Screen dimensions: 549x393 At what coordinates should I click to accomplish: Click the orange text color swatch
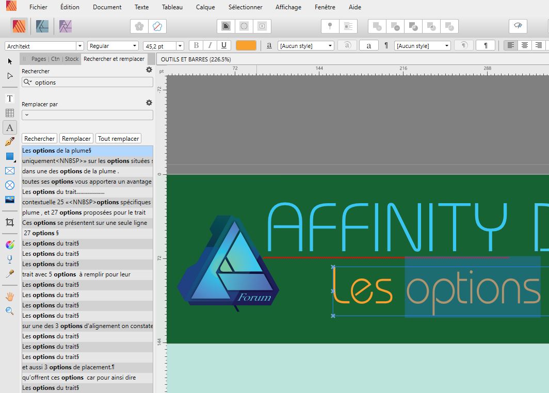246,45
